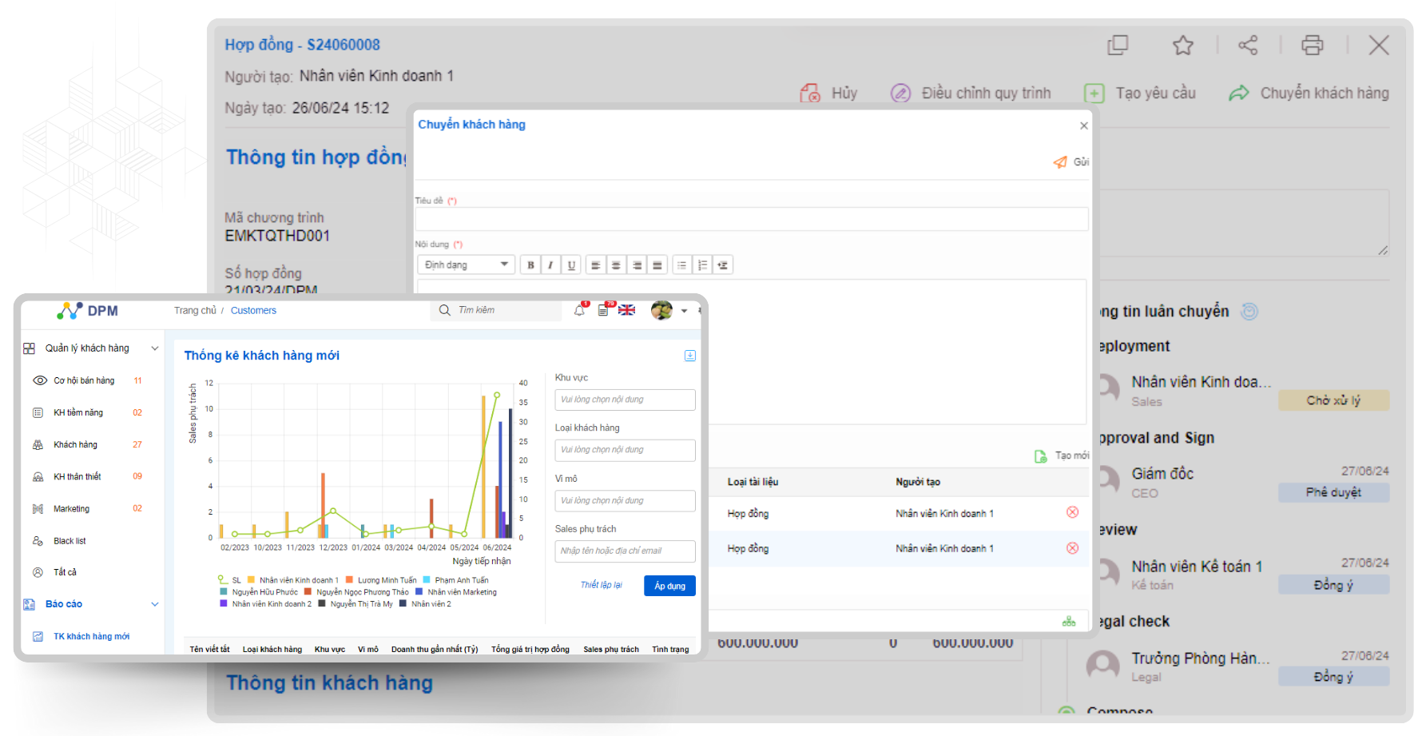Open notifications bell icon

580,310
